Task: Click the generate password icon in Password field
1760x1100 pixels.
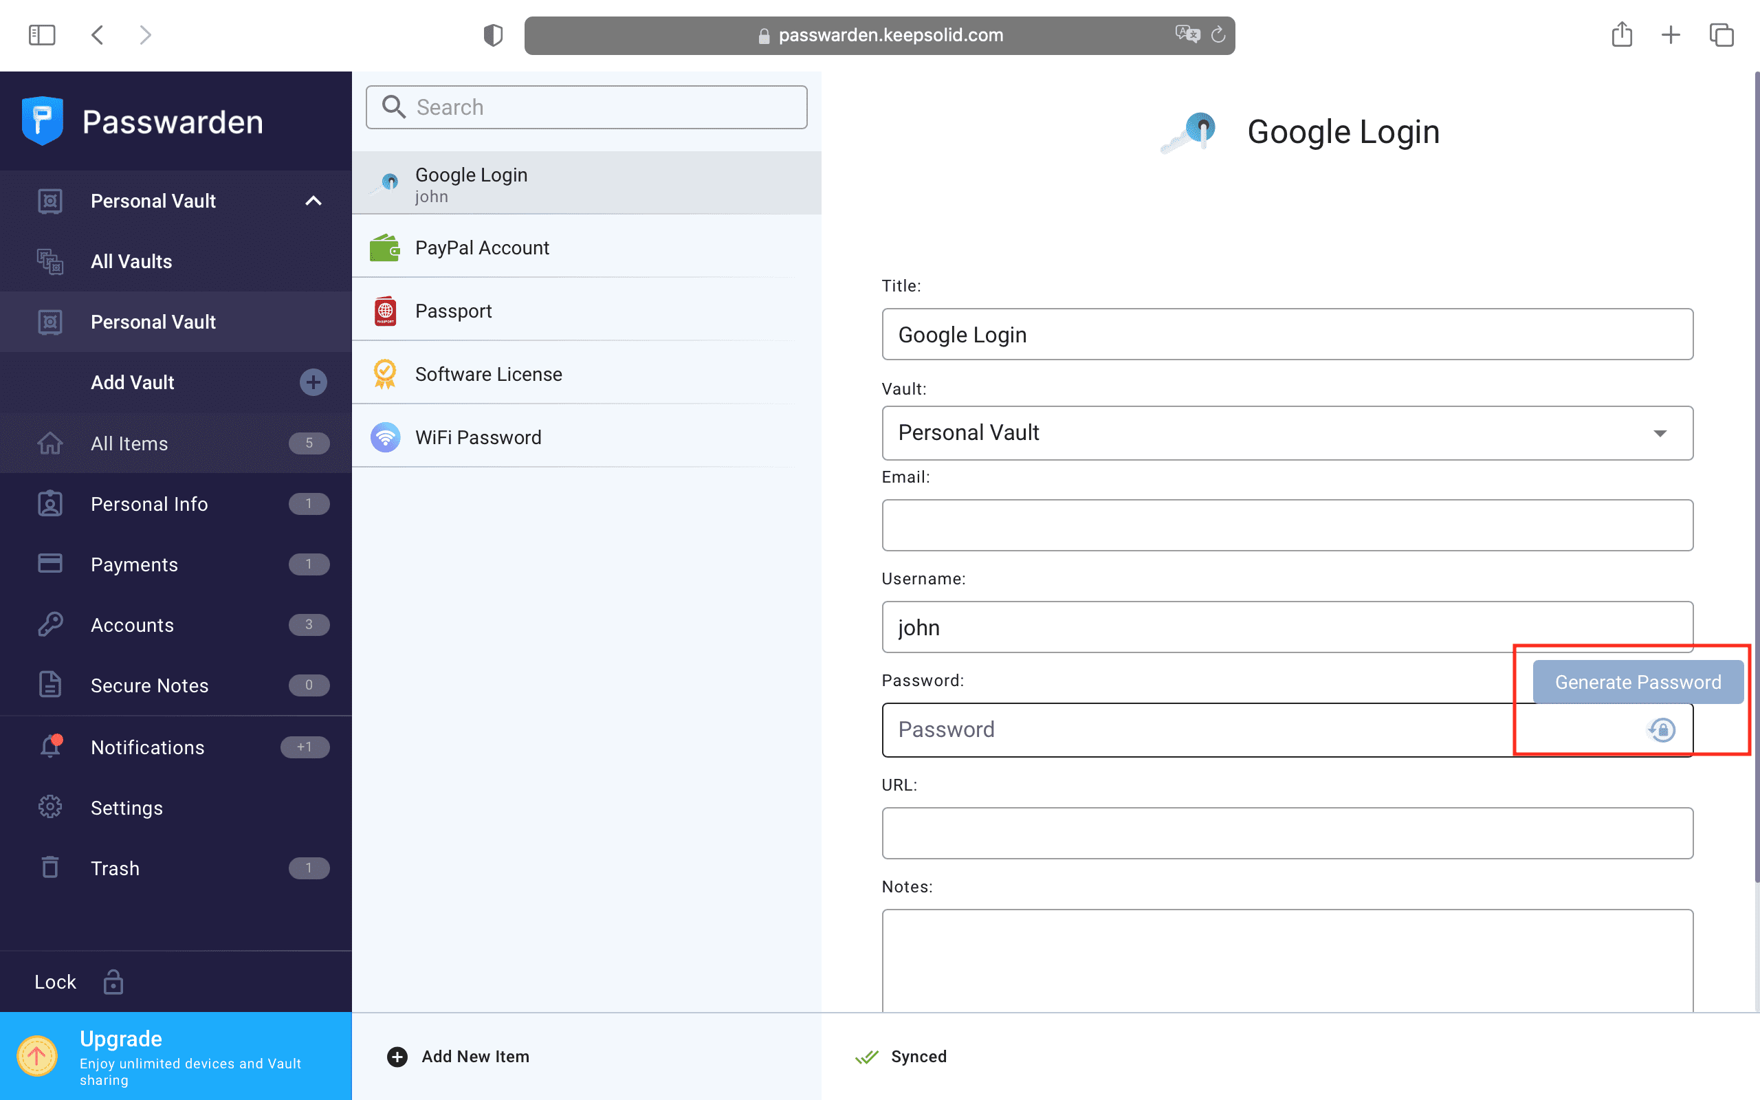Action: tap(1662, 729)
